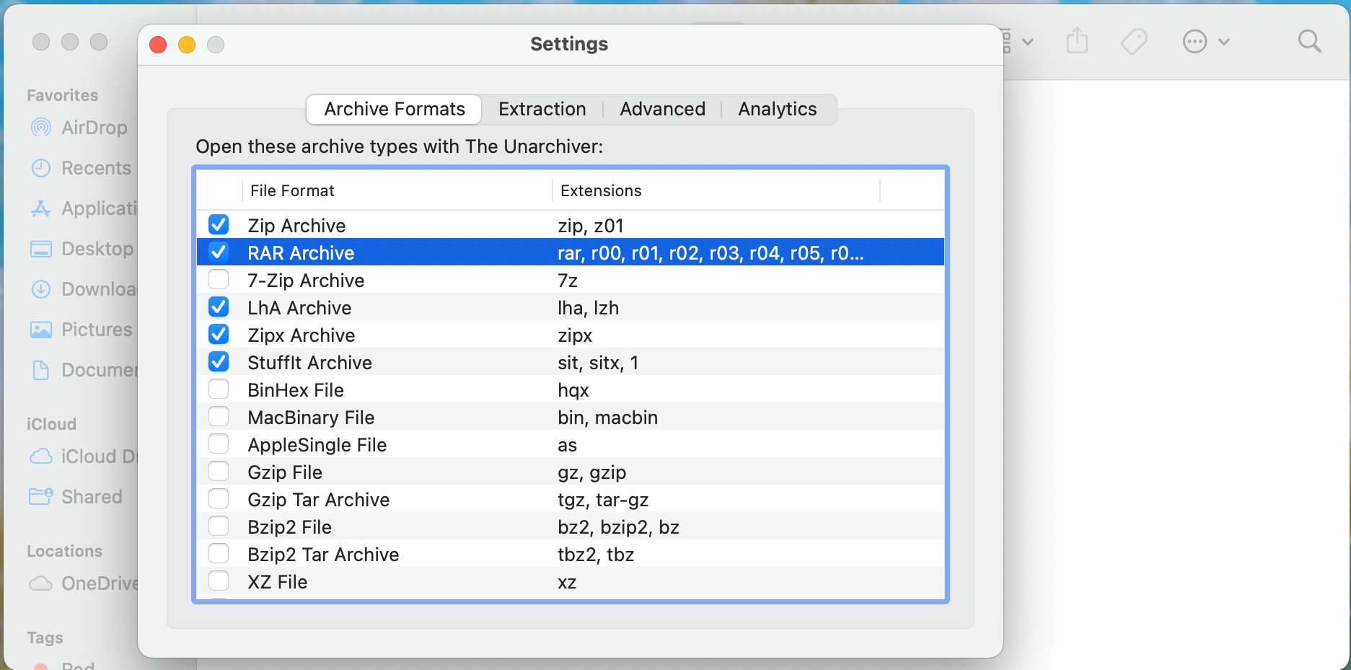Click the 'tgz, tar-gz' extensions cell
This screenshot has width=1351, height=670.
coord(603,500)
